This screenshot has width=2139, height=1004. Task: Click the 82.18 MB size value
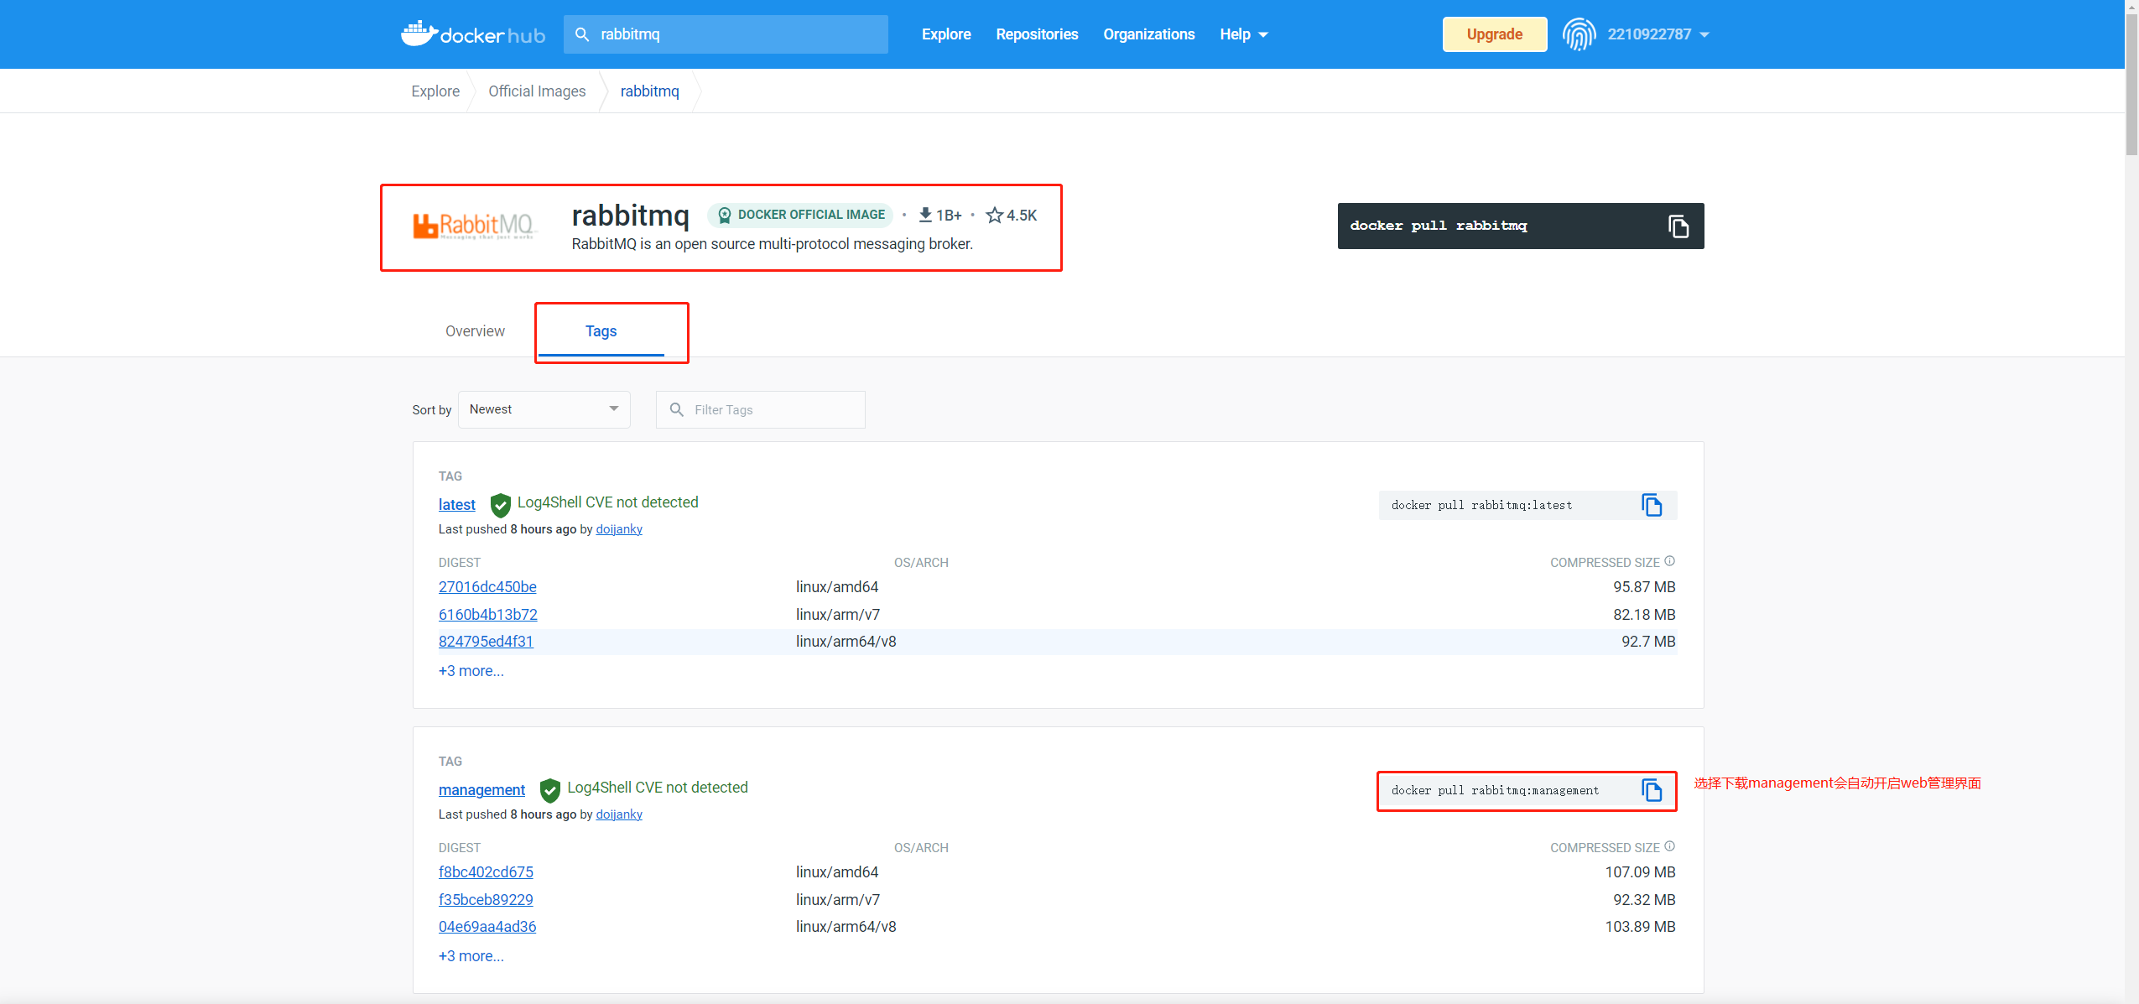click(x=1644, y=615)
